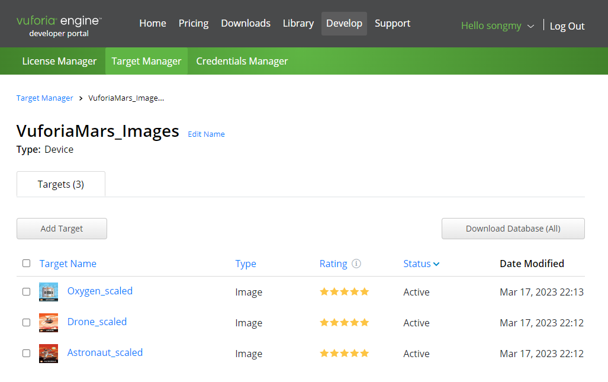The height and width of the screenshot is (382, 608).
Task: Open the Drone_scaled thumbnail image
Action: coord(49,323)
